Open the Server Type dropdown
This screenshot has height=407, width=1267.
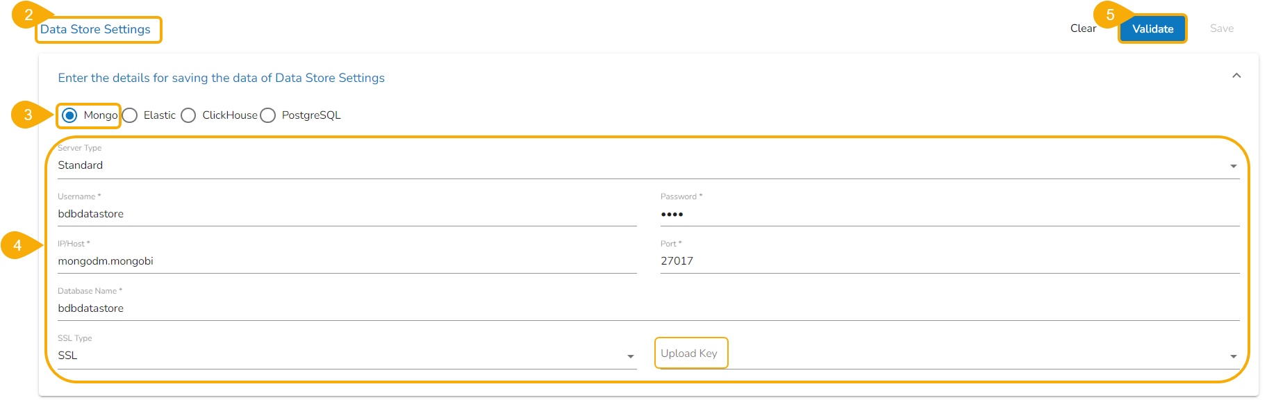pyautogui.click(x=1233, y=166)
